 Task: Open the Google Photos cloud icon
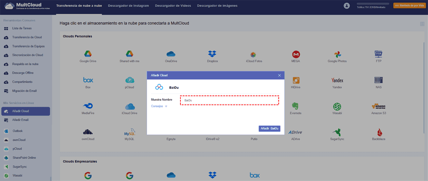[337, 55]
